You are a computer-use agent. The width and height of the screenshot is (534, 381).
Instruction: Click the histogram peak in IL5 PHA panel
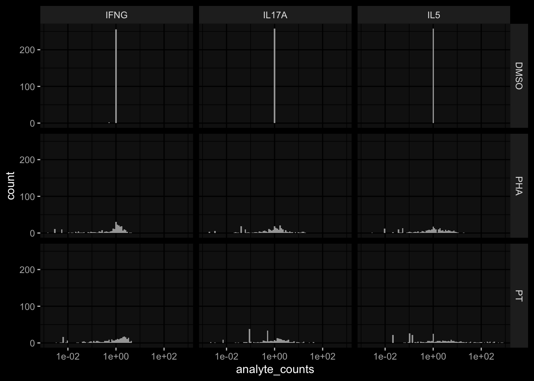click(x=433, y=230)
